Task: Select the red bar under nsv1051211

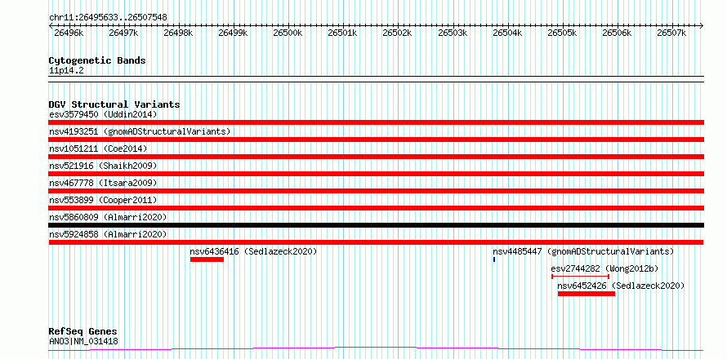Action: coord(376,157)
